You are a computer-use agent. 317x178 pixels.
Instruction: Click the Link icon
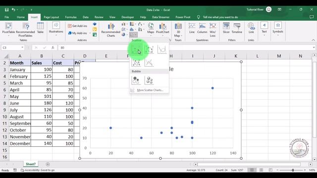(251, 28)
